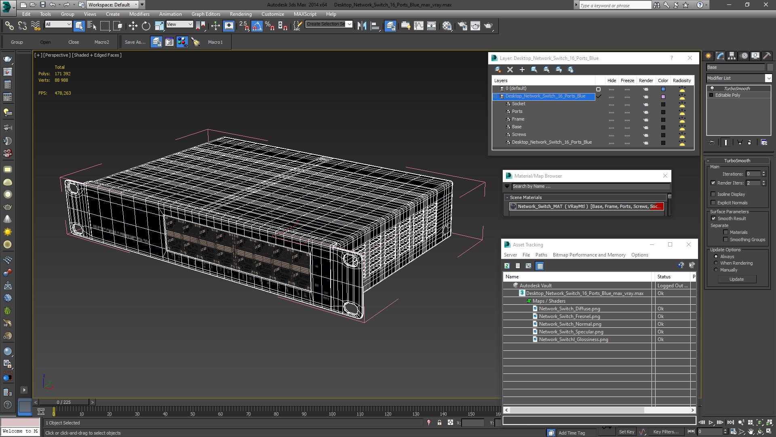Viewport: 776px width, 437px height.
Task: Click the Select Object arrow tool
Action: click(79, 26)
